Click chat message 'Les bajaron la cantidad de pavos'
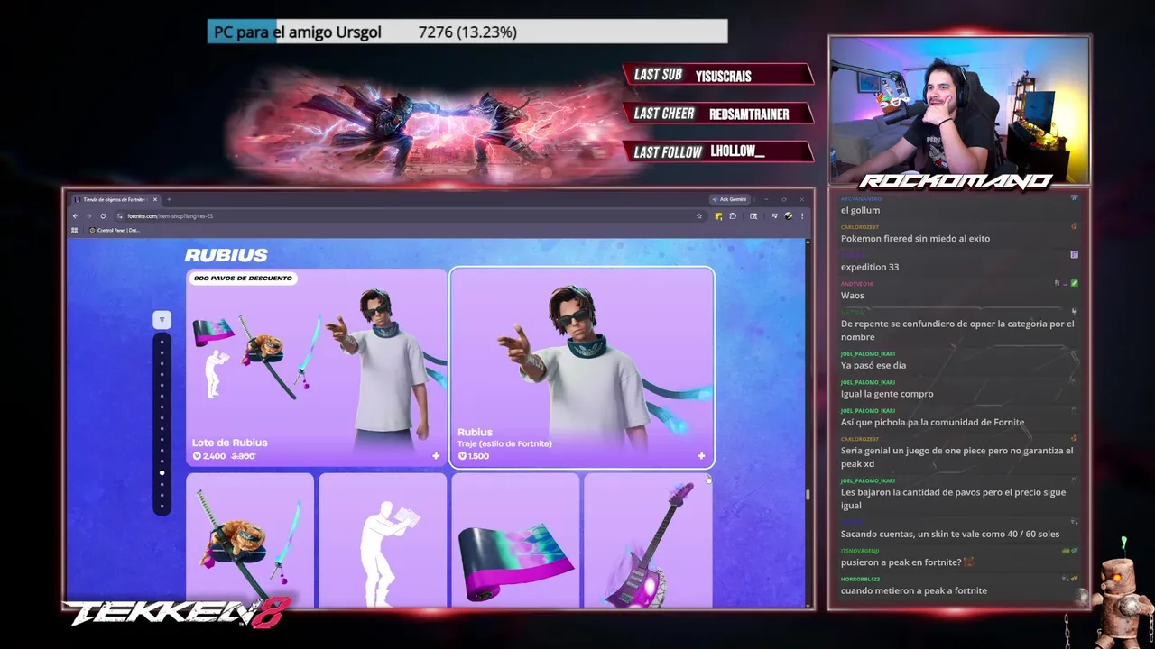The width and height of the screenshot is (1155, 649). tap(953, 499)
